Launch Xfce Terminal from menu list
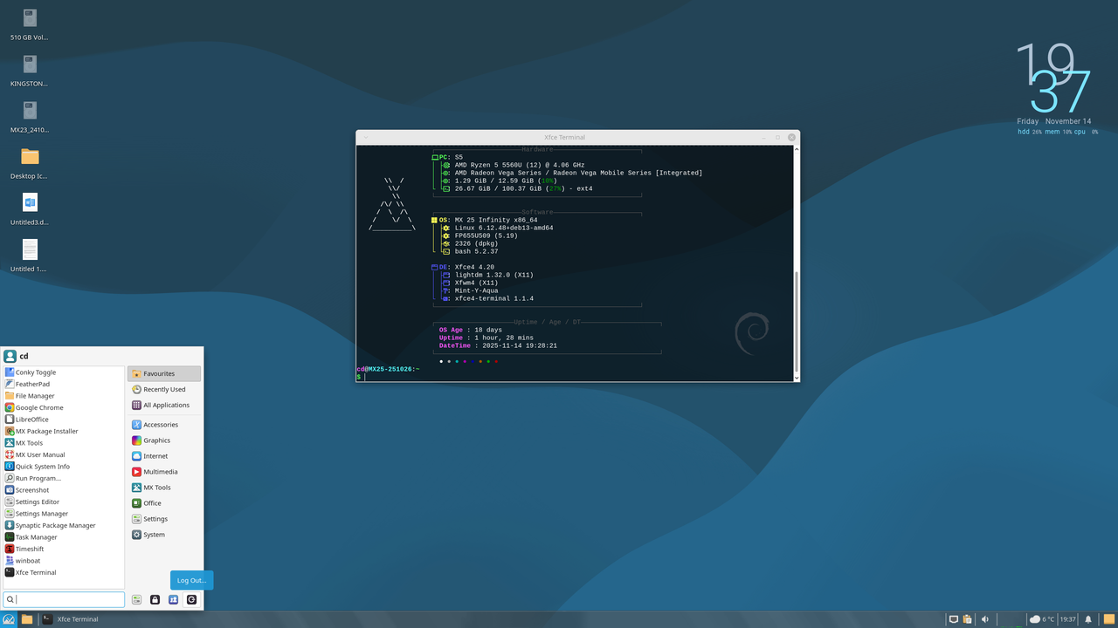1118x628 pixels. tap(64, 572)
